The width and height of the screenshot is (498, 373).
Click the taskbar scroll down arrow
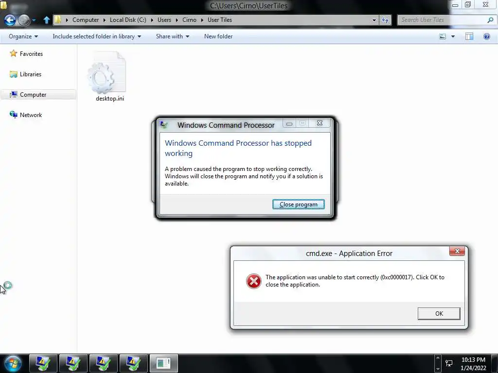438,369
